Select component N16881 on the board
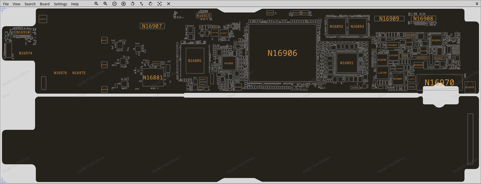Screen dimensions: 481x184 pyautogui.click(x=153, y=78)
